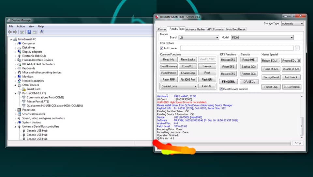Click the Device Manager title bar icon

[x=8, y=20]
